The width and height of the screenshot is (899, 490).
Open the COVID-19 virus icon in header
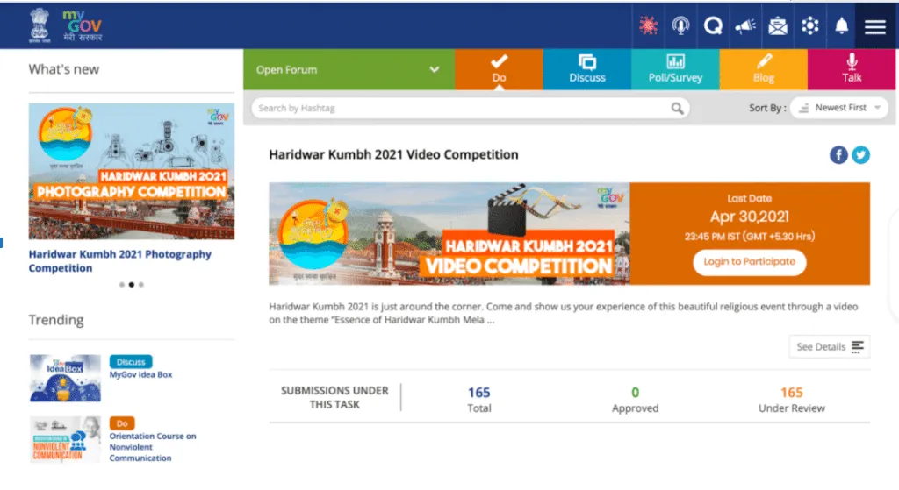(x=648, y=26)
